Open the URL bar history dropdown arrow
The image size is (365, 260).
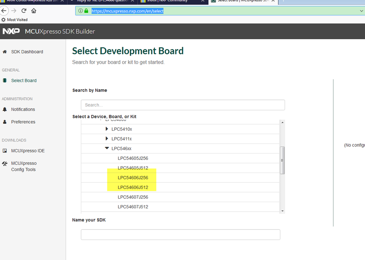tap(361, 11)
